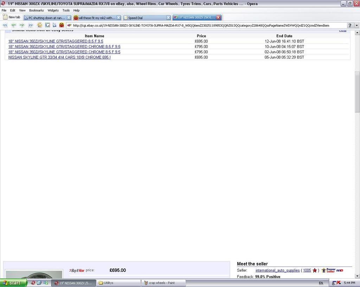
Task: Click the red wheel icon in the toolbar
Action: pos(62,25)
